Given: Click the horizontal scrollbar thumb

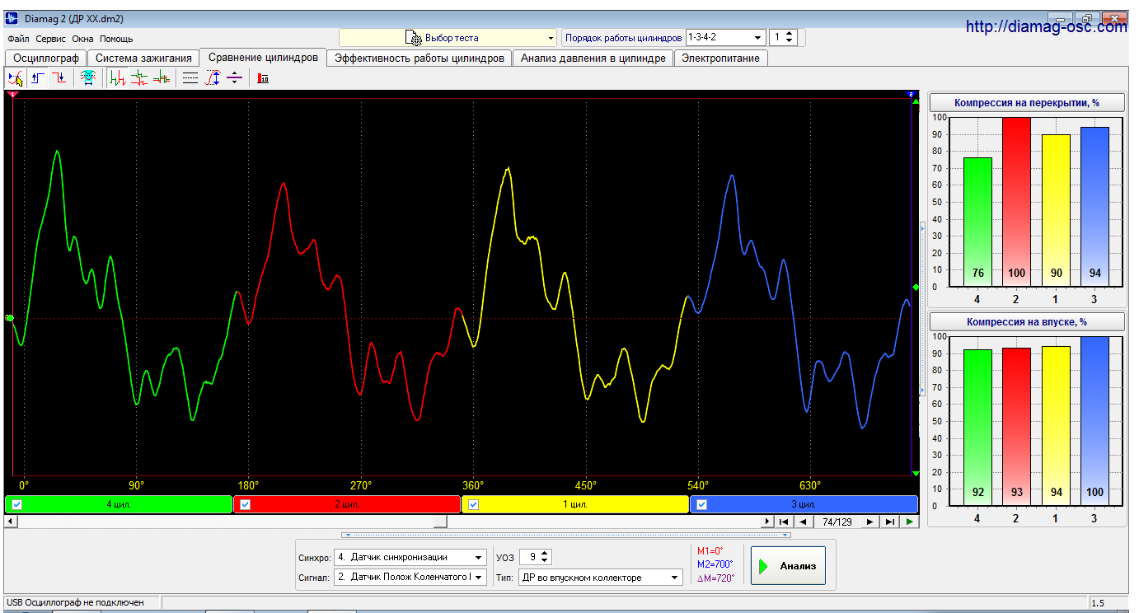Looking at the screenshot, I should 440,522.
